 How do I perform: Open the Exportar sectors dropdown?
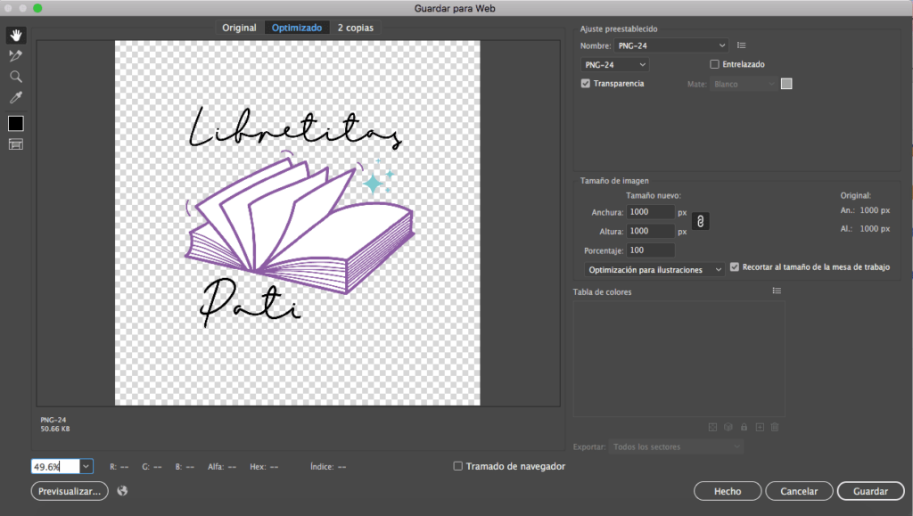pos(676,446)
